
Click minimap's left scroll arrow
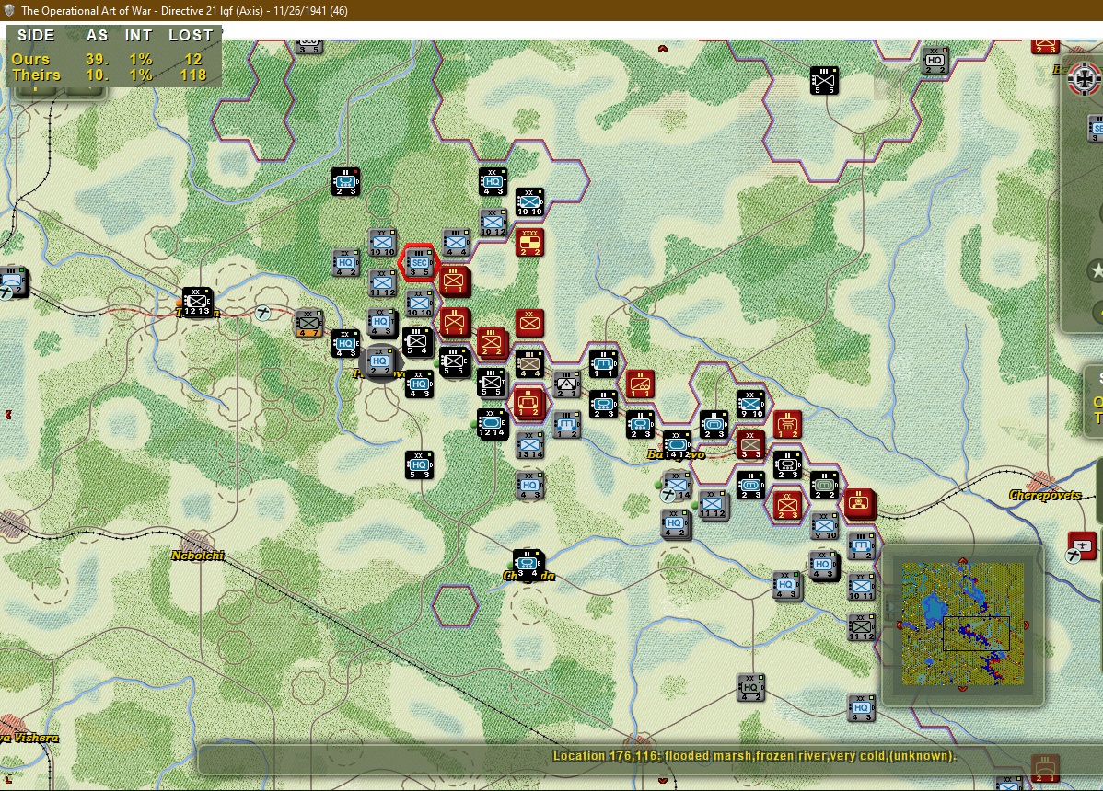tap(899, 625)
